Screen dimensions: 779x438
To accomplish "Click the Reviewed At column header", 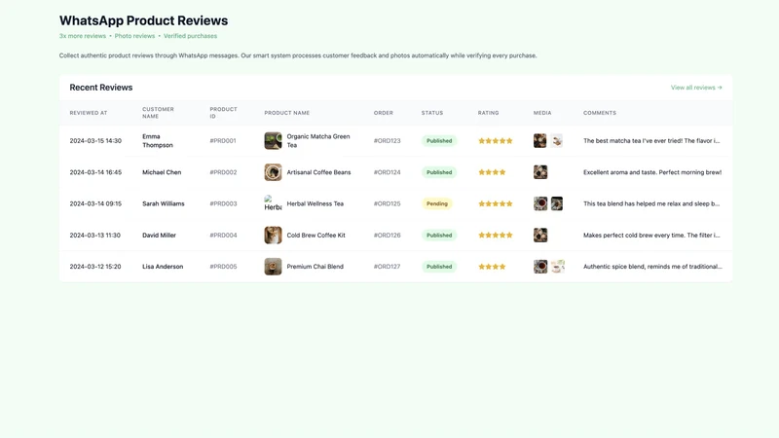I will [89, 113].
